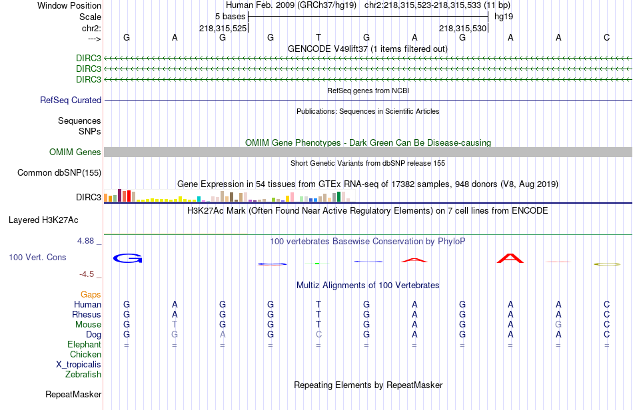Open Multiz Alignments of 100 Vertebrates title
The width and height of the screenshot is (633, 410).
[x=368, y=286]
